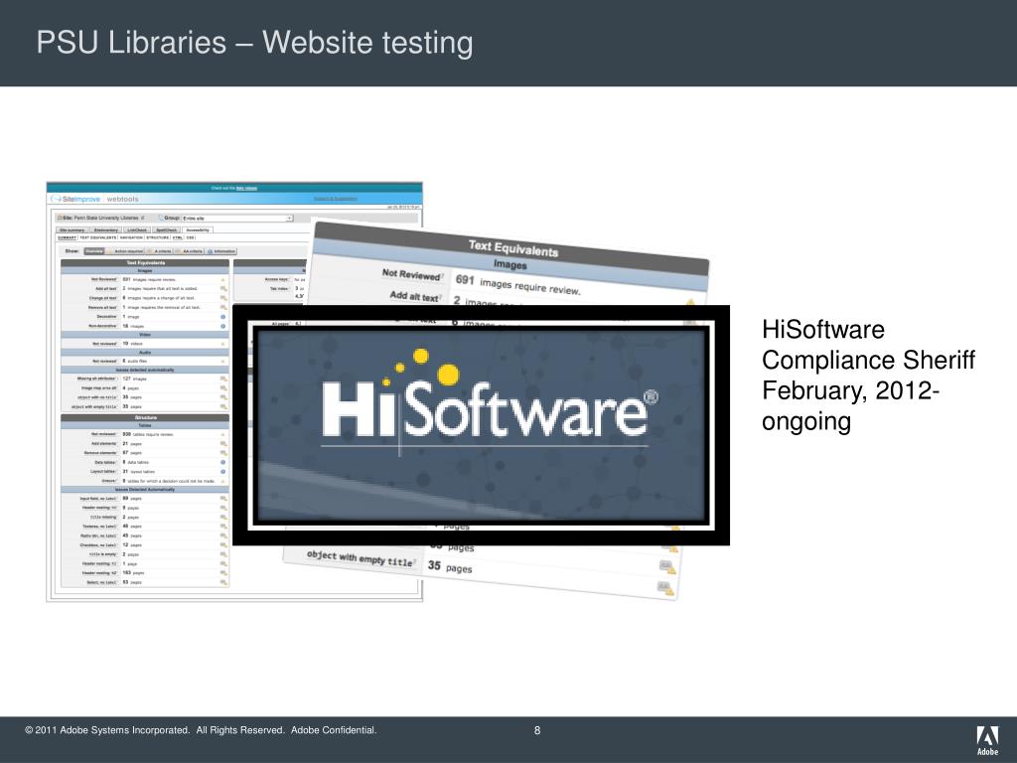
Task: Switch to the Site summary tab
Action: (x=72, y=229)
